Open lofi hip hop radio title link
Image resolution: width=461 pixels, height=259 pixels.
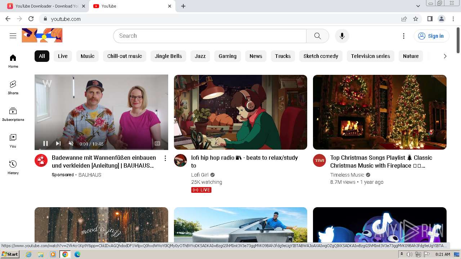pyautogui.click(x=245, y=162)
